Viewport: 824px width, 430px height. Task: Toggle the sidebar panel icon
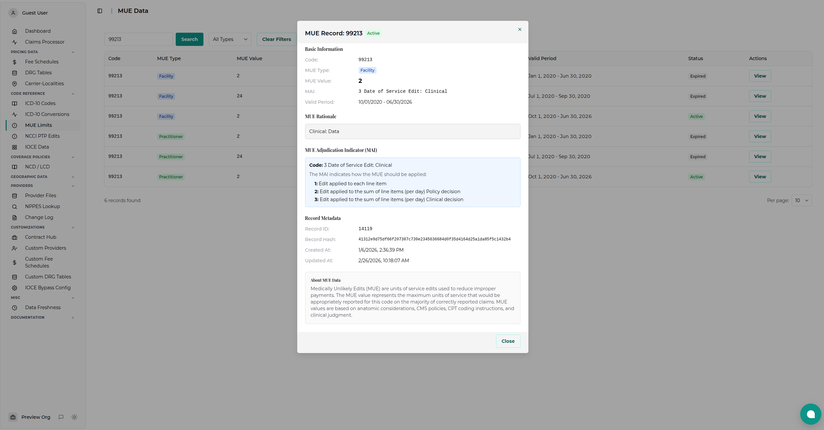point(100,11)
